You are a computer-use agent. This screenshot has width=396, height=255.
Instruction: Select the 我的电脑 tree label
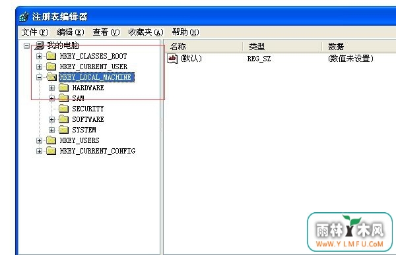click(x=63, y=45)
